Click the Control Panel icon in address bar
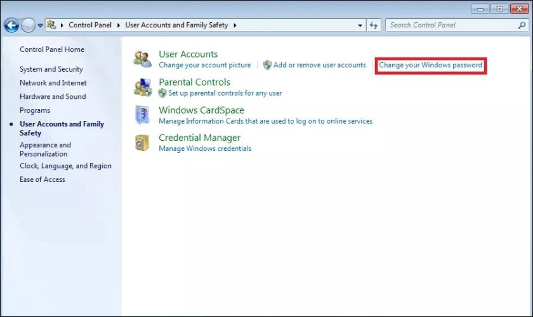This screenshot has height=317, width=533. coord(51,25)
